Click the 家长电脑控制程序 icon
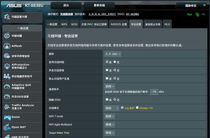Screen dimensions: 210x138 pos(7,76)
